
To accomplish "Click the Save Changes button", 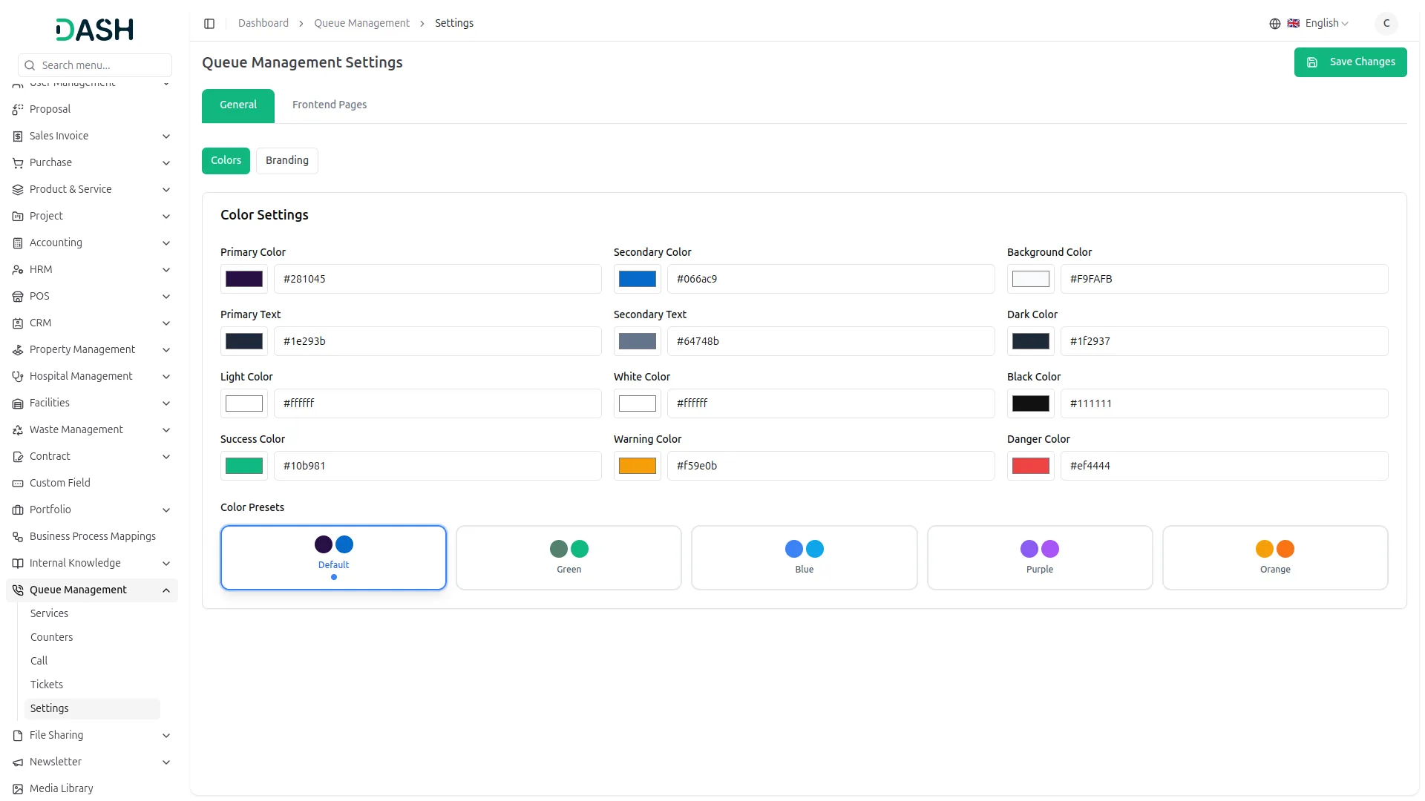I will [1349, 62].
